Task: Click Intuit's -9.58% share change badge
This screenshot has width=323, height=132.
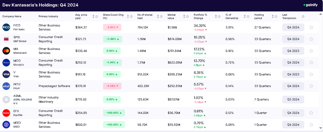Action: pyautogui.click(x=112, y=86)
